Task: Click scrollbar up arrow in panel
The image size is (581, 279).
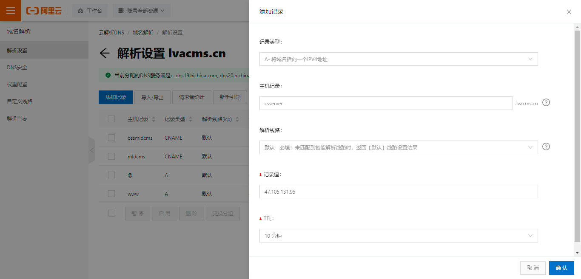Action: click(x=577, y=26)
